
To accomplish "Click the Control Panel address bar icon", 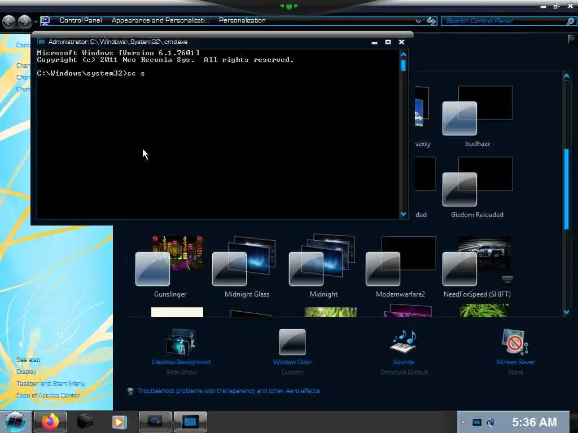I will (x=45, y=20).
